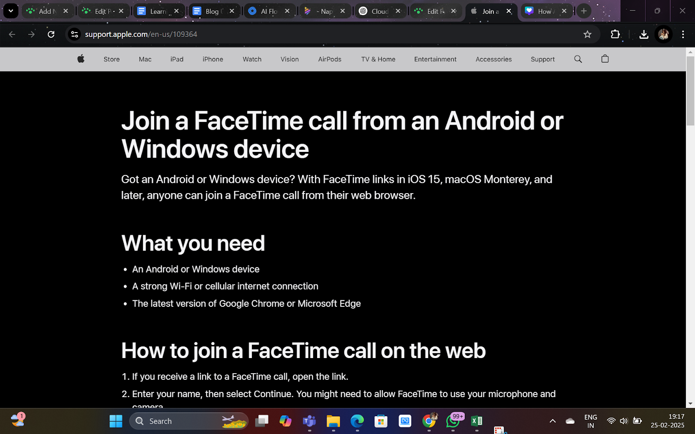Open the Entertainment menu item

[435, 59]
